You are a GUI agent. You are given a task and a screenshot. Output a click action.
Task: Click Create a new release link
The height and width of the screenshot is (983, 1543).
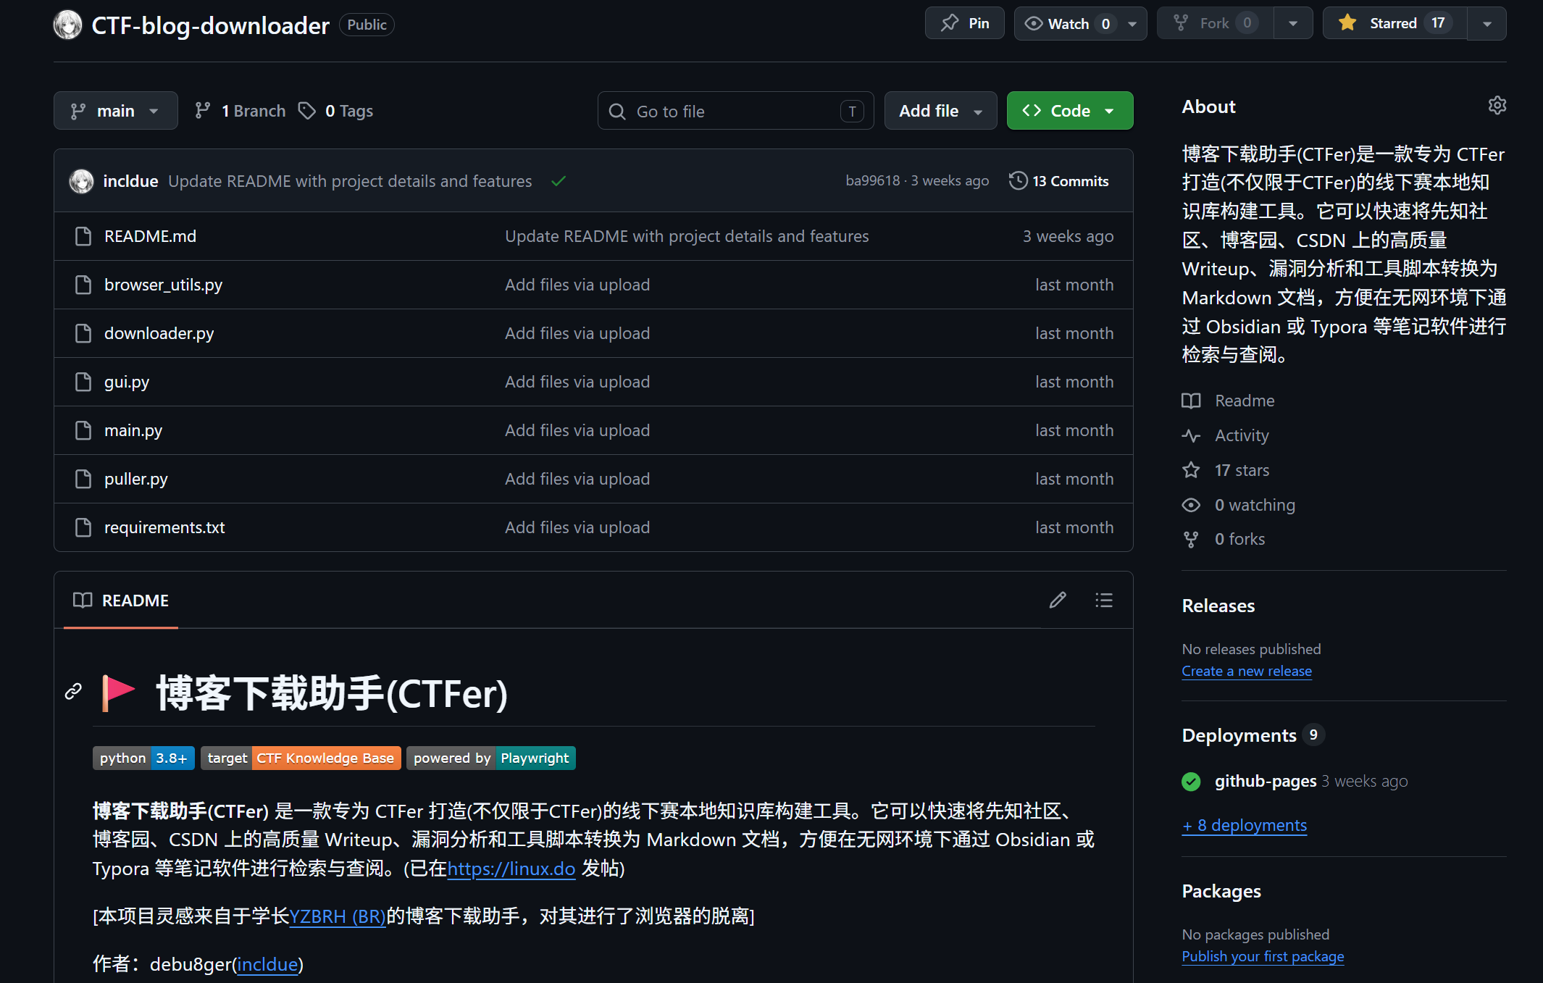1246,671
